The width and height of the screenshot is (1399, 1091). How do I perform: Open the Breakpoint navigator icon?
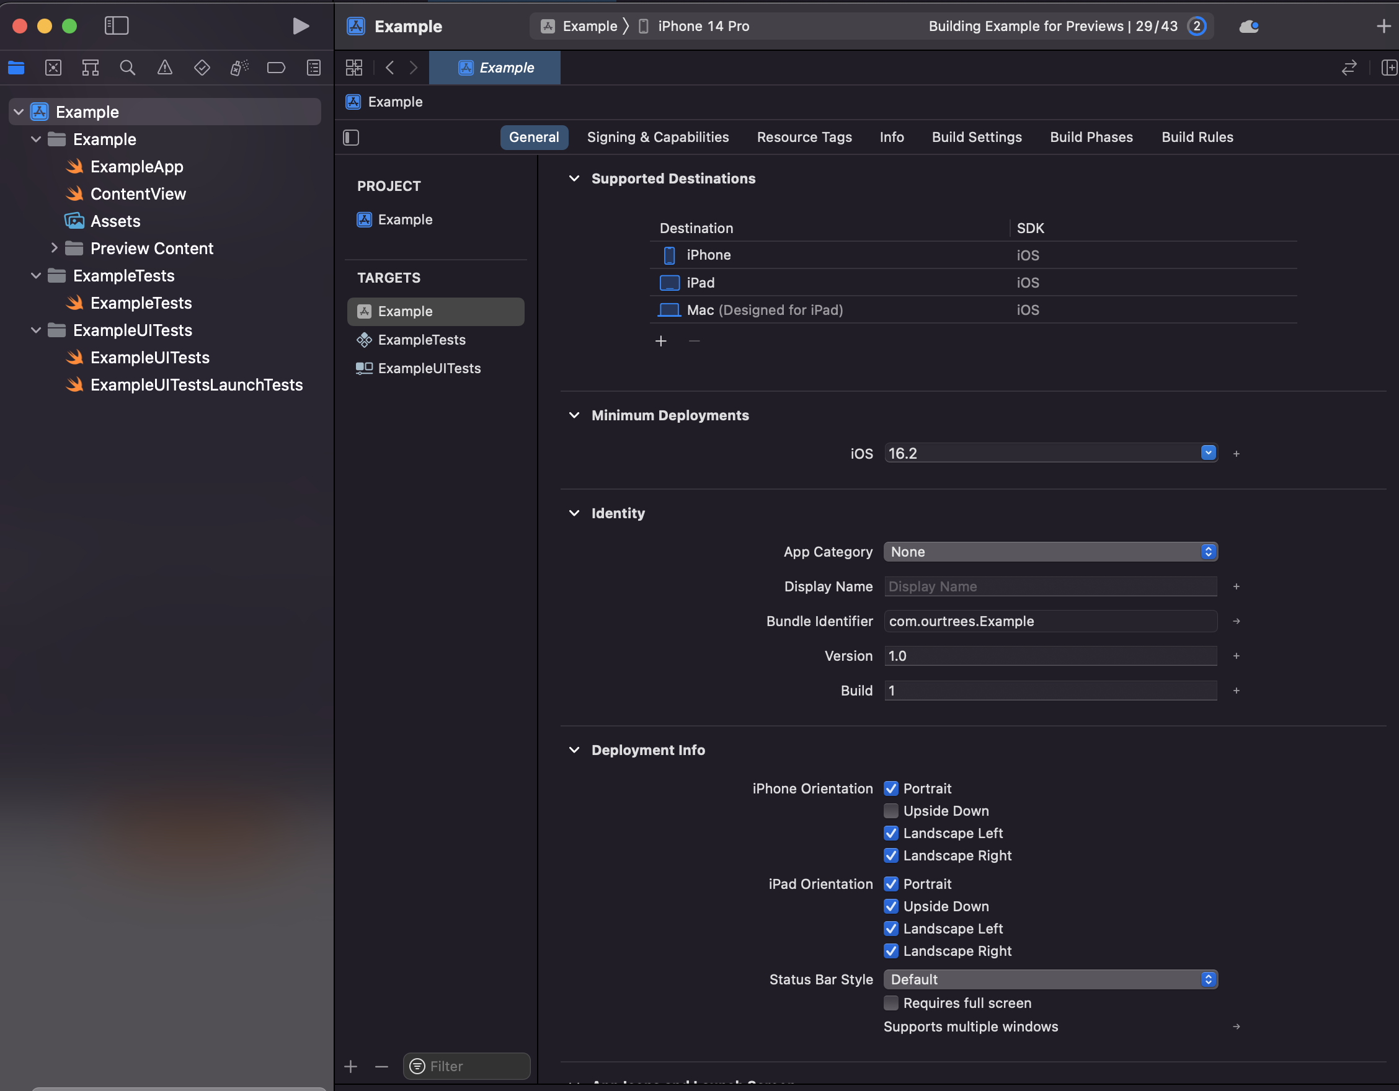pos(276,68)
